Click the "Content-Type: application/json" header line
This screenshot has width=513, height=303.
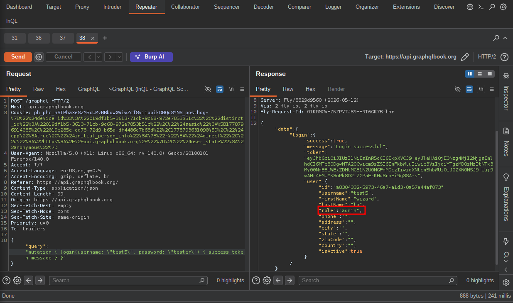click(x=54, y=188)
